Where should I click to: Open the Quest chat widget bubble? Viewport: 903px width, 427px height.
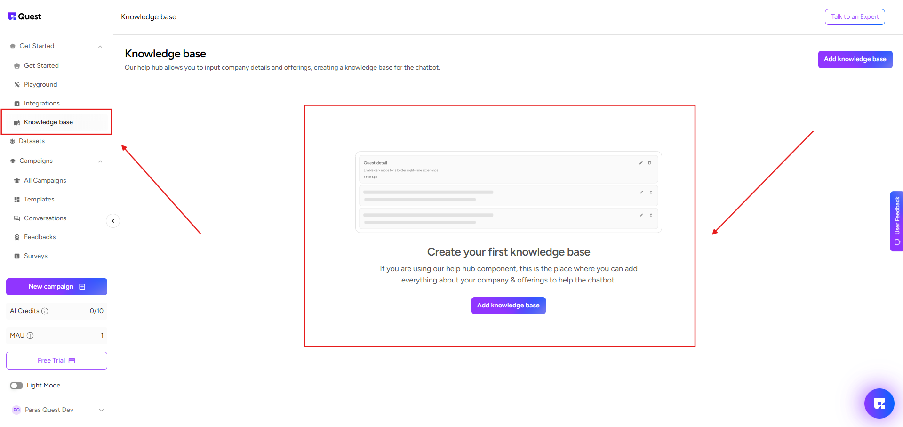879,403
